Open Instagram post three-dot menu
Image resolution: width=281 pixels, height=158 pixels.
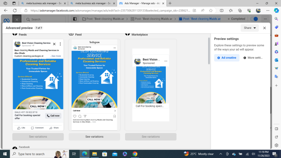coord(115,48)
